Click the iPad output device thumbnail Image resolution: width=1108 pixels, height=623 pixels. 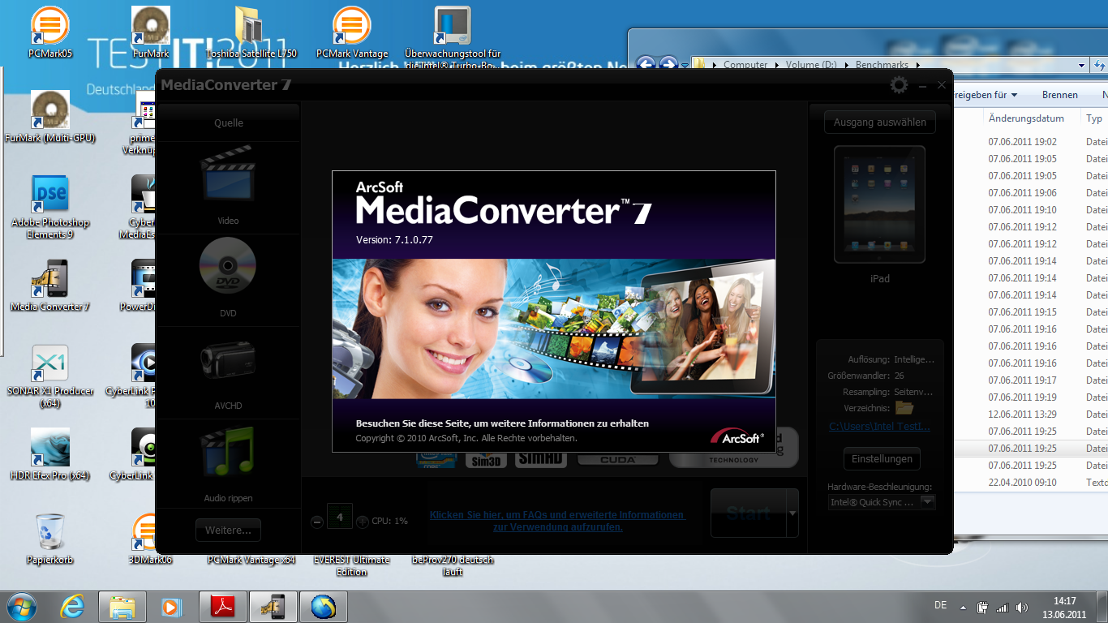(x=880, y=204)
